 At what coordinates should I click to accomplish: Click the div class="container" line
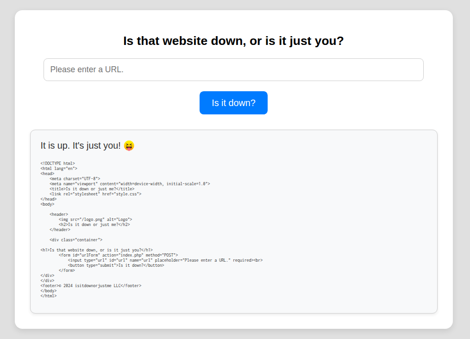(x=76, y=239)
